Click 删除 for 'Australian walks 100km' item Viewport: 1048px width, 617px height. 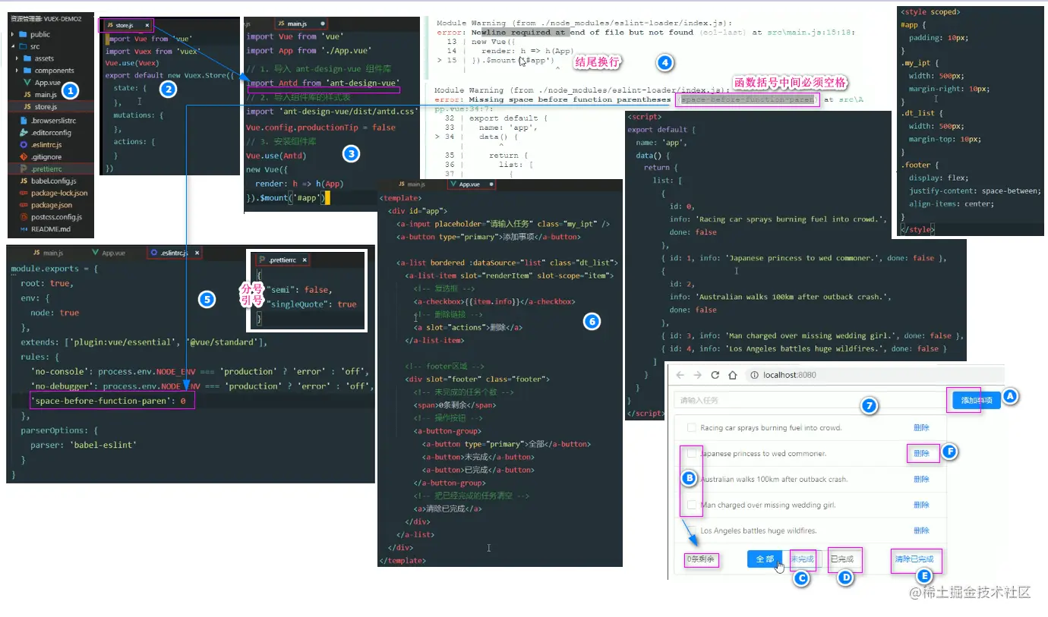point(921,480)
